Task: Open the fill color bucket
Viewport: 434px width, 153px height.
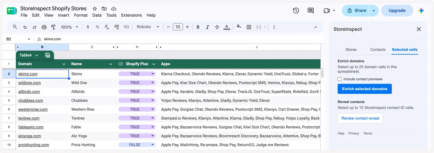Action: point(239,27)
